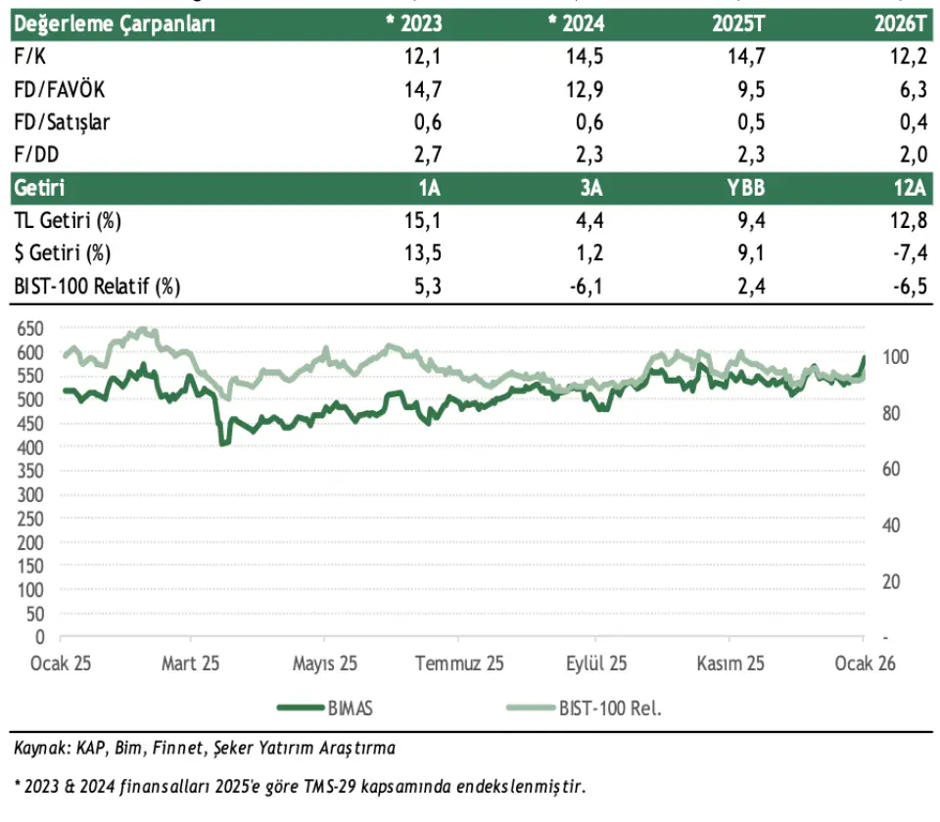This screenshot has height=822, width=940.
Task: Select the FD/FAVÖK row label
Action: tap(61, 90)
